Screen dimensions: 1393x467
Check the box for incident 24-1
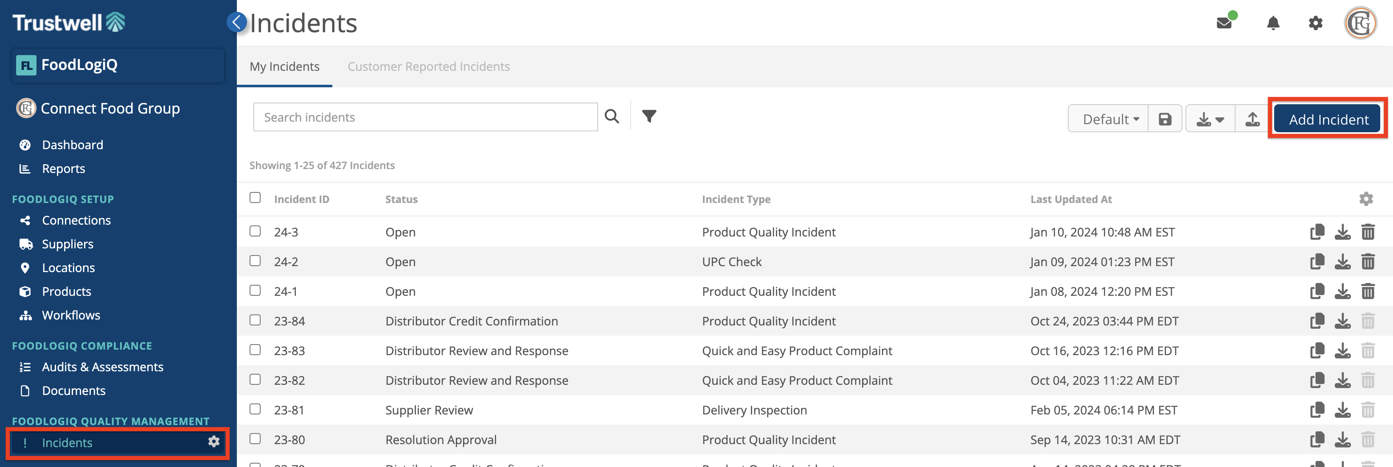pyautogui.click(x=255, y=290)
